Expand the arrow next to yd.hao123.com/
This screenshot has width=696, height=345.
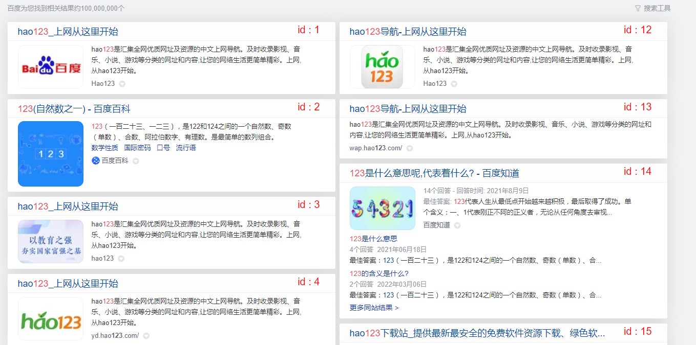pos(146,336)
